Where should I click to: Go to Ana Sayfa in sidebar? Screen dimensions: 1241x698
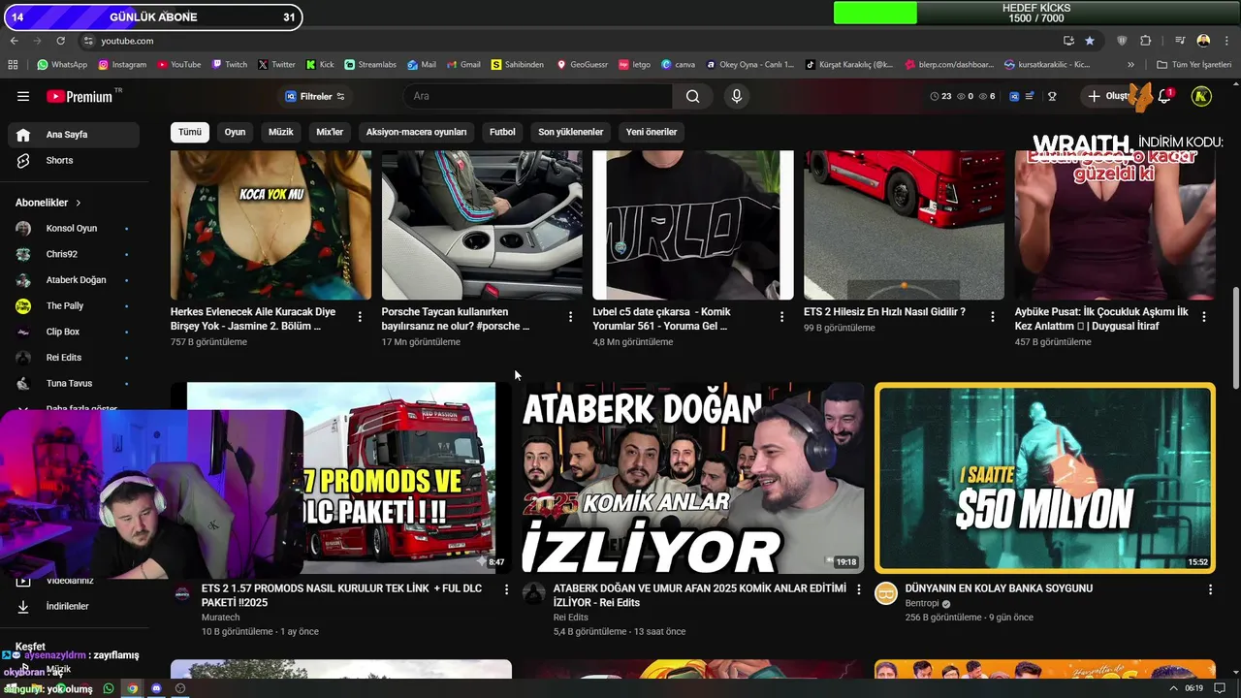click(x=73, y=135)
